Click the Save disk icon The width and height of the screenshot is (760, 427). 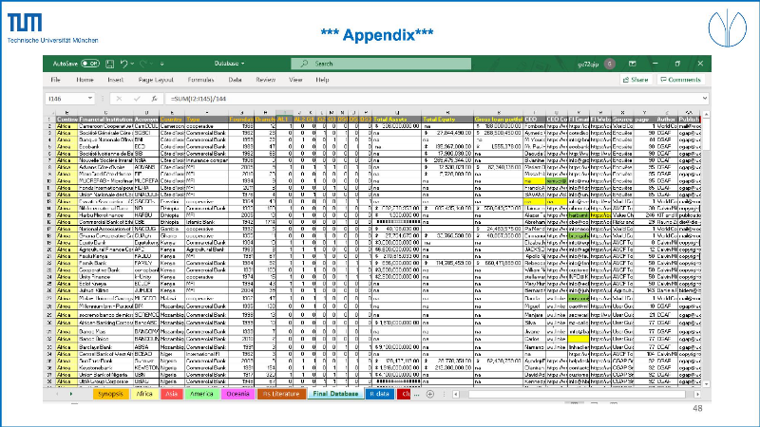110,64
